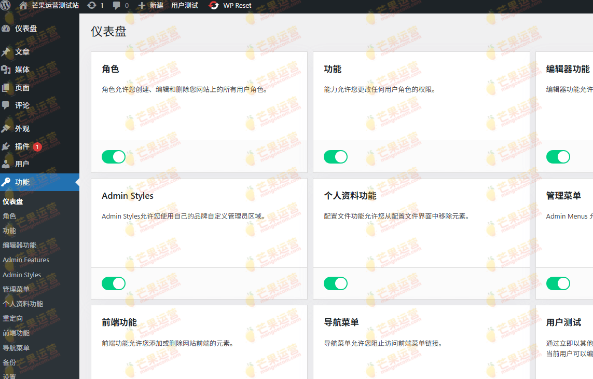Open the 仪表盘 submenu under 功能

click(x=13, y=201)
